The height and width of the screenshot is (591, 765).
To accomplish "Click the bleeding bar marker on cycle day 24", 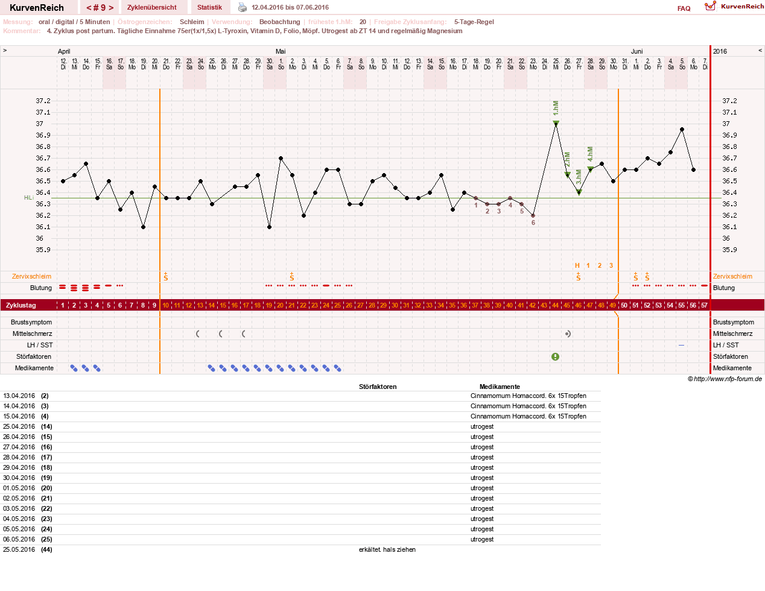I will [x=326, y=286].
